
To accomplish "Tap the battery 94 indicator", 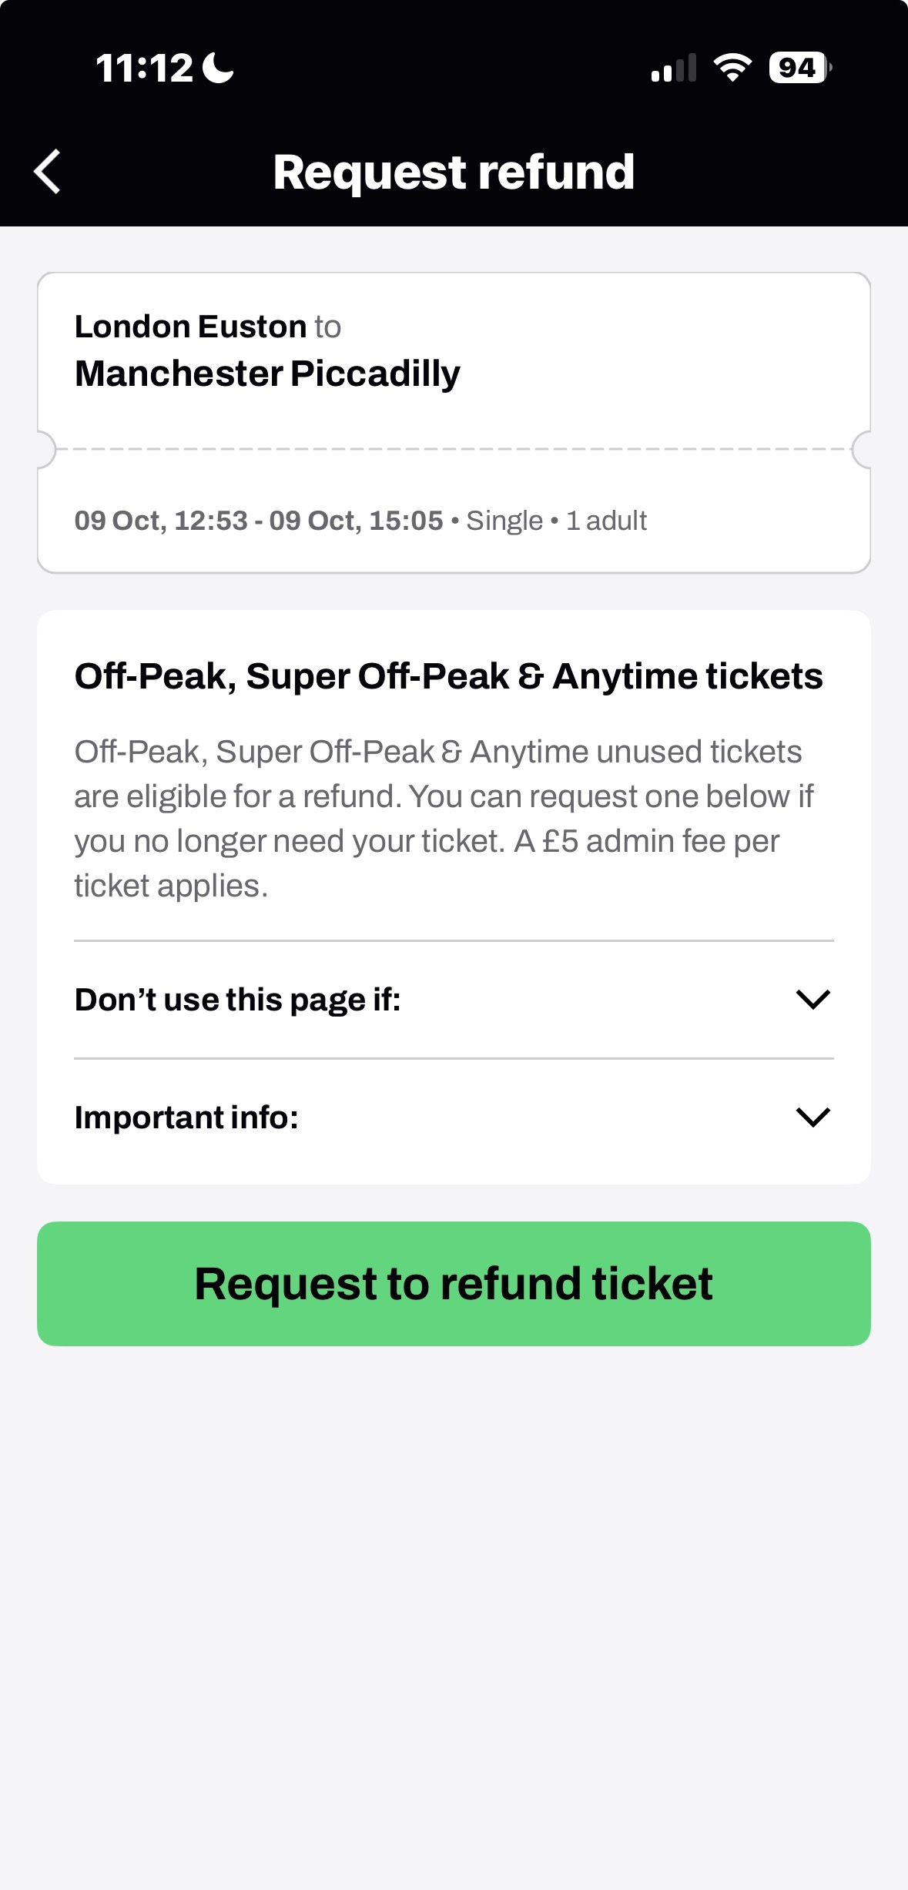I will 799,68.
